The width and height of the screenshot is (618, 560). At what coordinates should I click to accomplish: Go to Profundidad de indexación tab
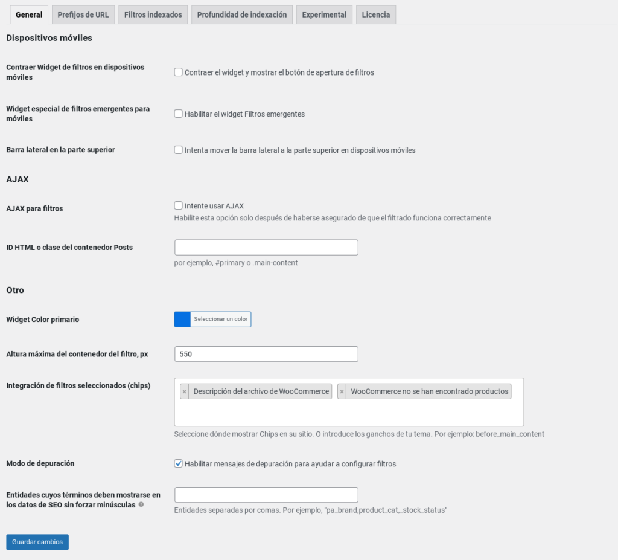[x=242, y=14]
